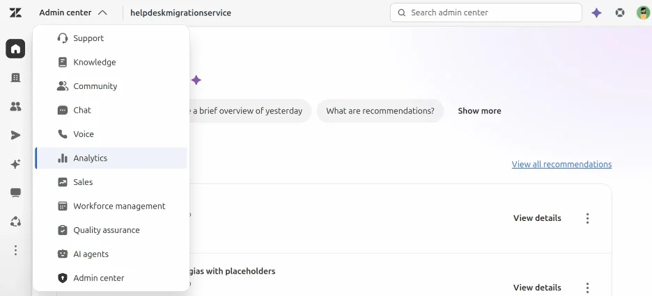
Task: Switch to Chat product
Action: [111, 110]
